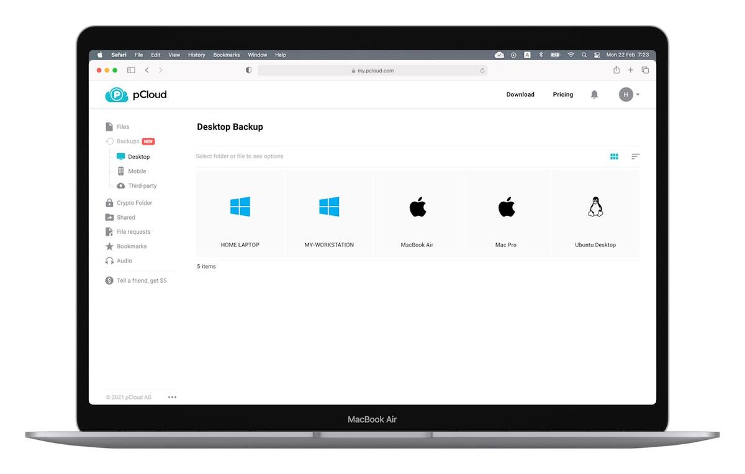Screen dimensions: 745x474
Task: Open the Audio section
Action: pyautogui.click(x=123, y=261)
